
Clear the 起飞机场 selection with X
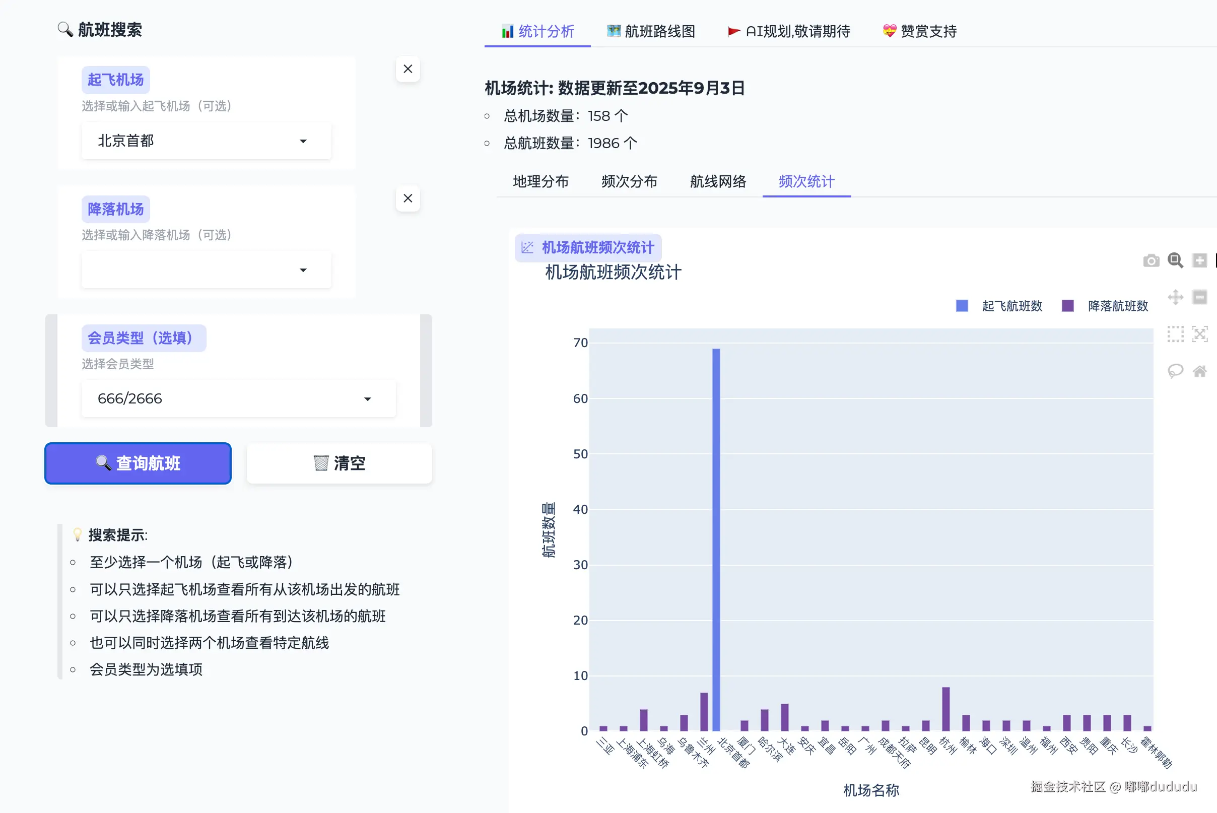[408, 69]
